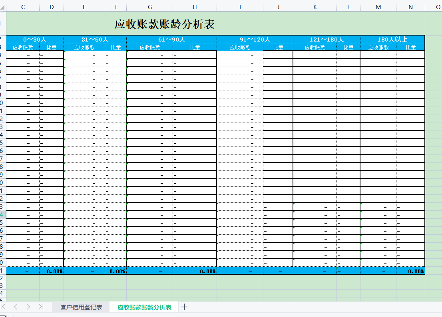Image resolution: width=442 pixels, height=317 pixels.
Task: Click 比重 under 31~60天
Action: pyautogui.click(x=115, y=47)
